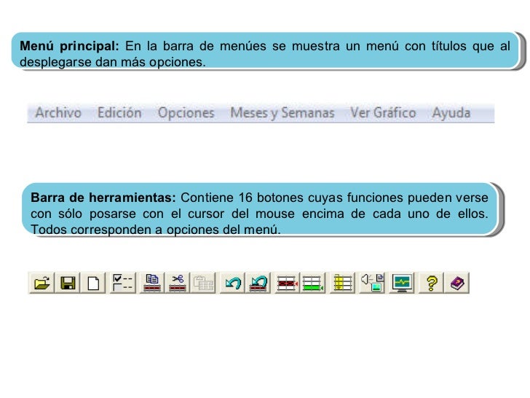Open the Ver Gráfico menu
This screenshot has width=530, height=398.
pyautogui.click(x=383, y=113)
